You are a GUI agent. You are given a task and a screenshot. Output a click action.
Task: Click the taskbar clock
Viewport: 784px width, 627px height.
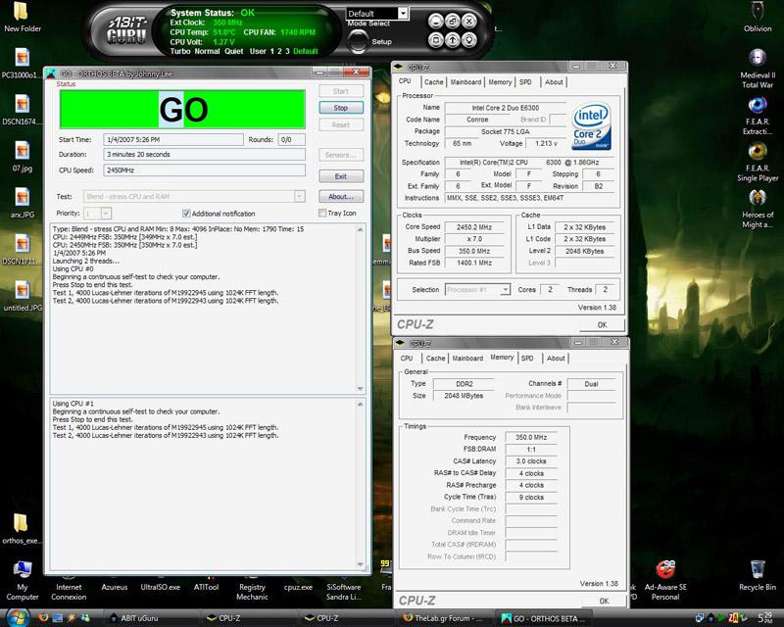click(x=765, y=618)
